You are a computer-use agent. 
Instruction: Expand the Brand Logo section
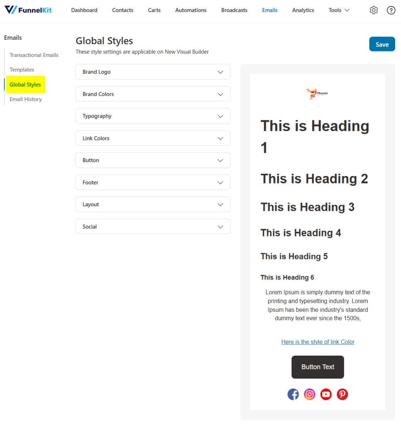coord(153,72)
